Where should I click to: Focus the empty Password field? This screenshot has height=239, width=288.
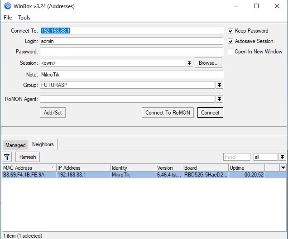coord(131,52)
